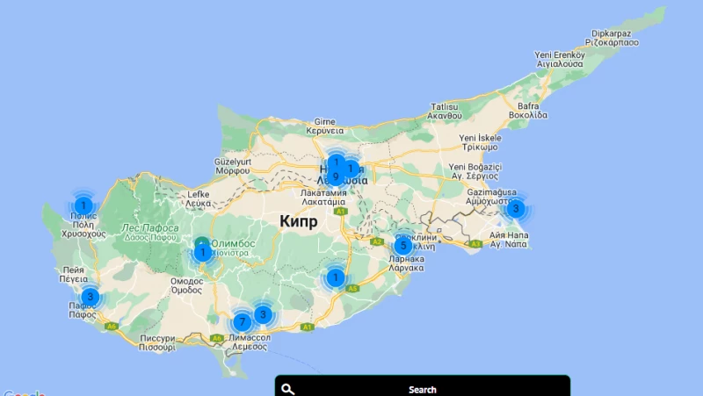The image size is (703, 396).
Task: Select the cluster marker 5 near Larnaca
Action: pos(403,246)
